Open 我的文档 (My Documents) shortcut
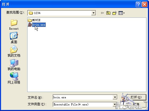 click(x=14, y=51)
